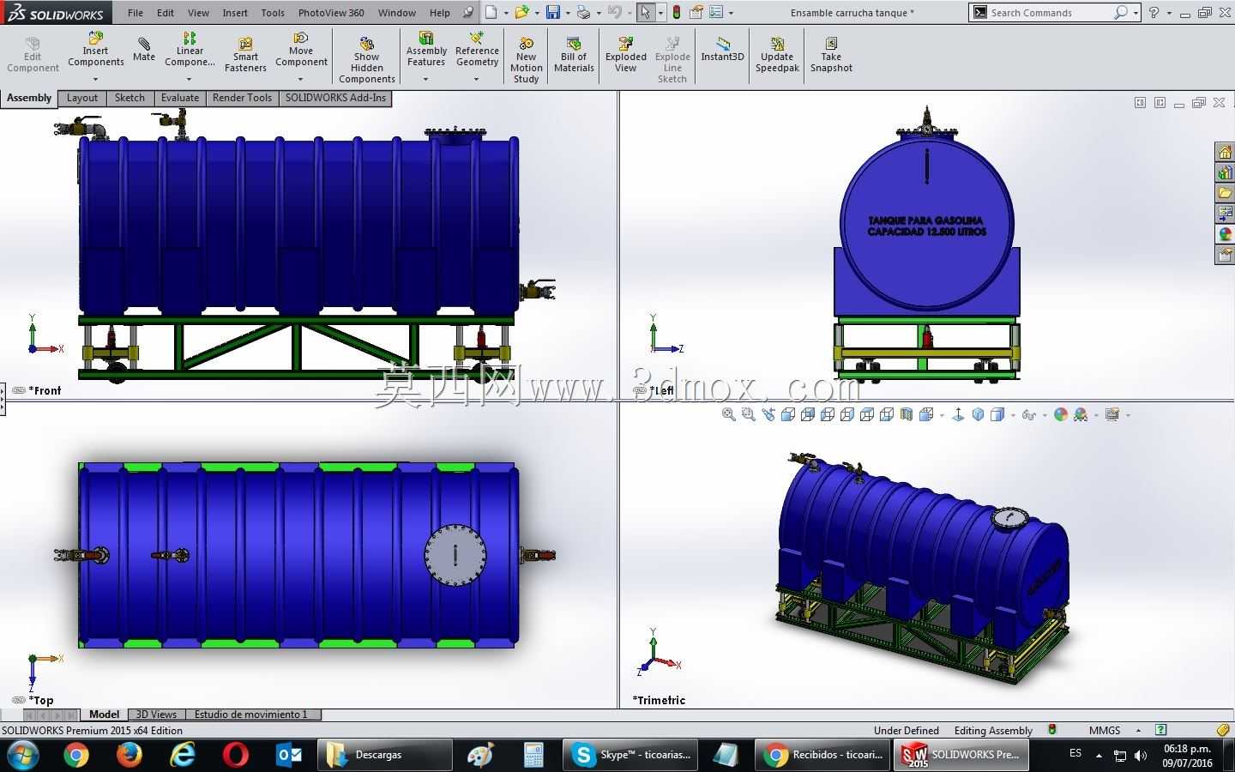Click the Previous View icon
Screen dimensions: 1235x772
[x=768, y=414]
